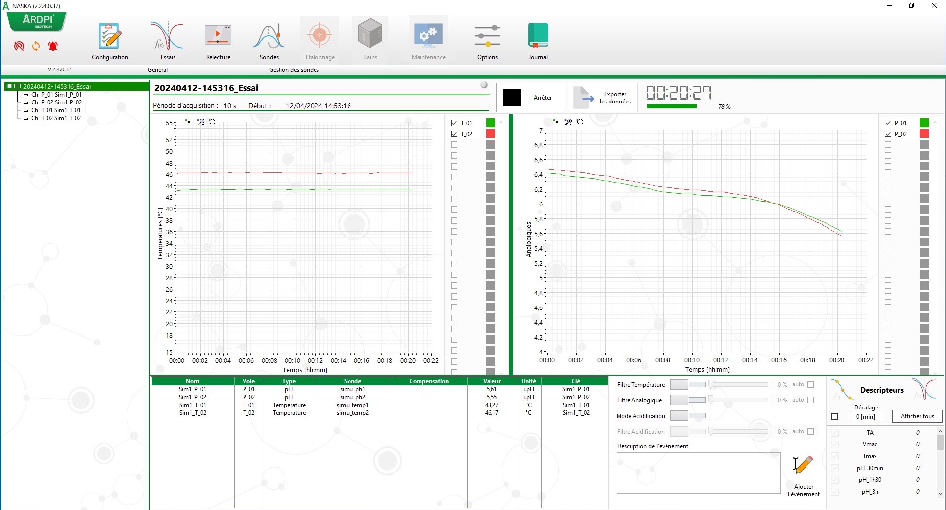Uncheck the P_02 curve checkbox
Viewport: 946px width, 510px height.
click(x=888, y=134)
